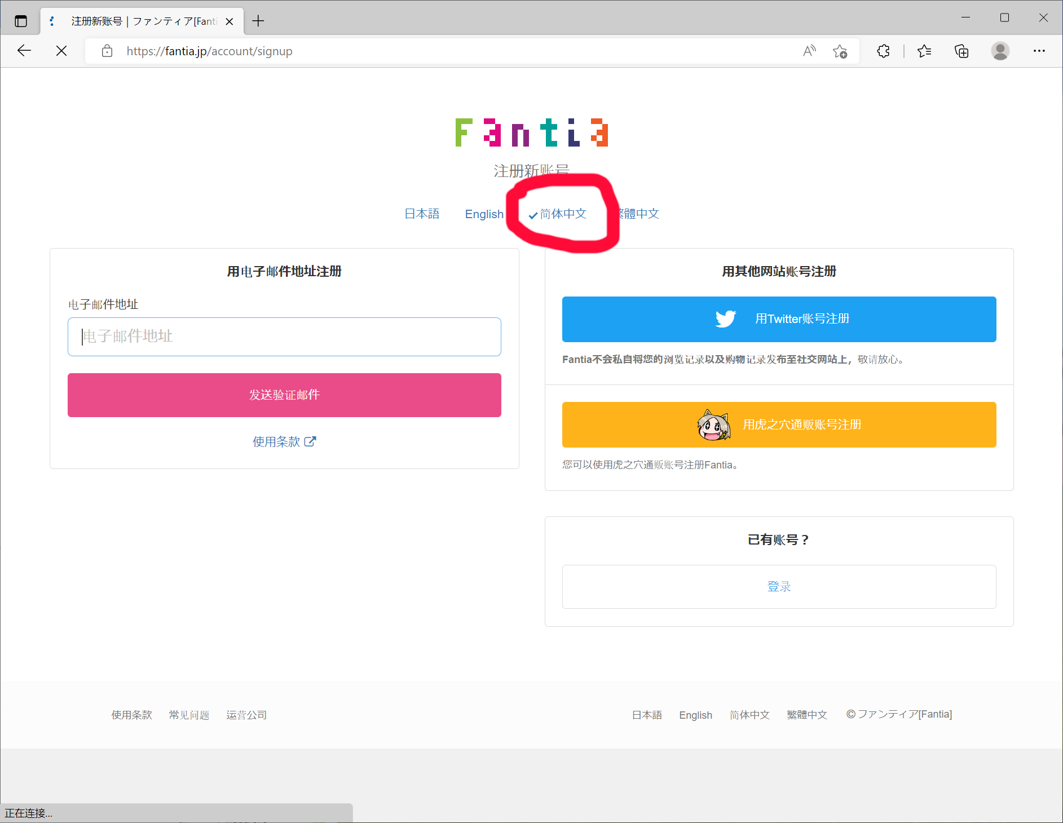1063x823 pixels.
Task: Open a new browser tab
Action: [258, 21]
